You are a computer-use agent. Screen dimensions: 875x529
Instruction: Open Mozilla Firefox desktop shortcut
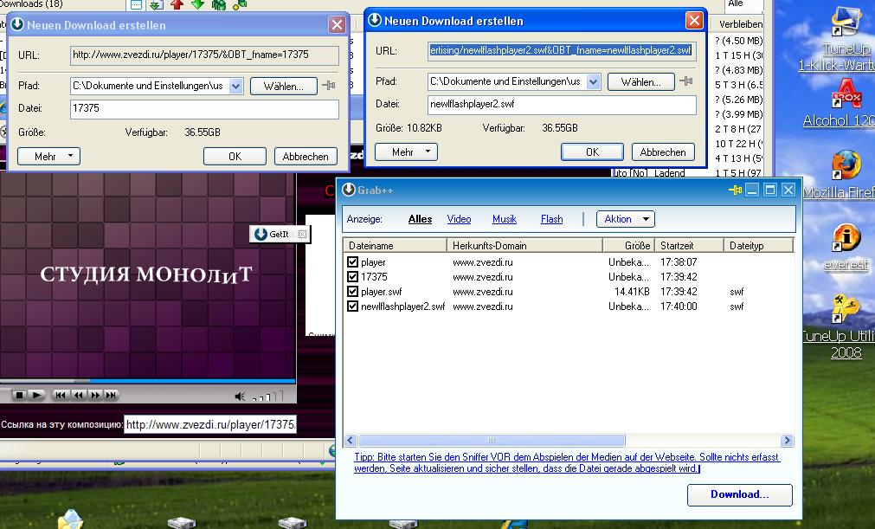pos(846,165)
